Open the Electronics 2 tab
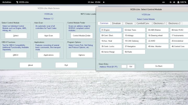 [174, 23]
